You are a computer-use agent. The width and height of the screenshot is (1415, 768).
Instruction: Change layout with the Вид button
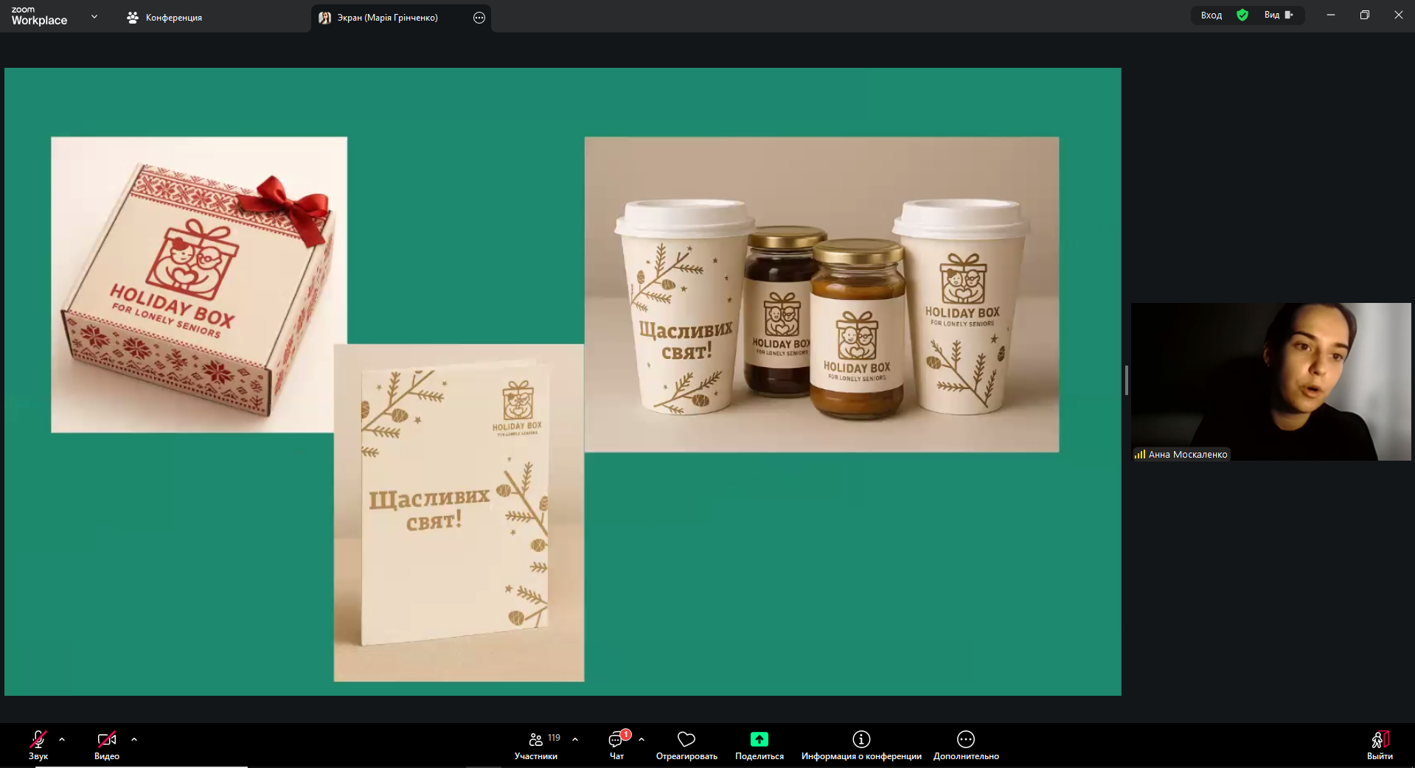click(x=1278, y=15)
